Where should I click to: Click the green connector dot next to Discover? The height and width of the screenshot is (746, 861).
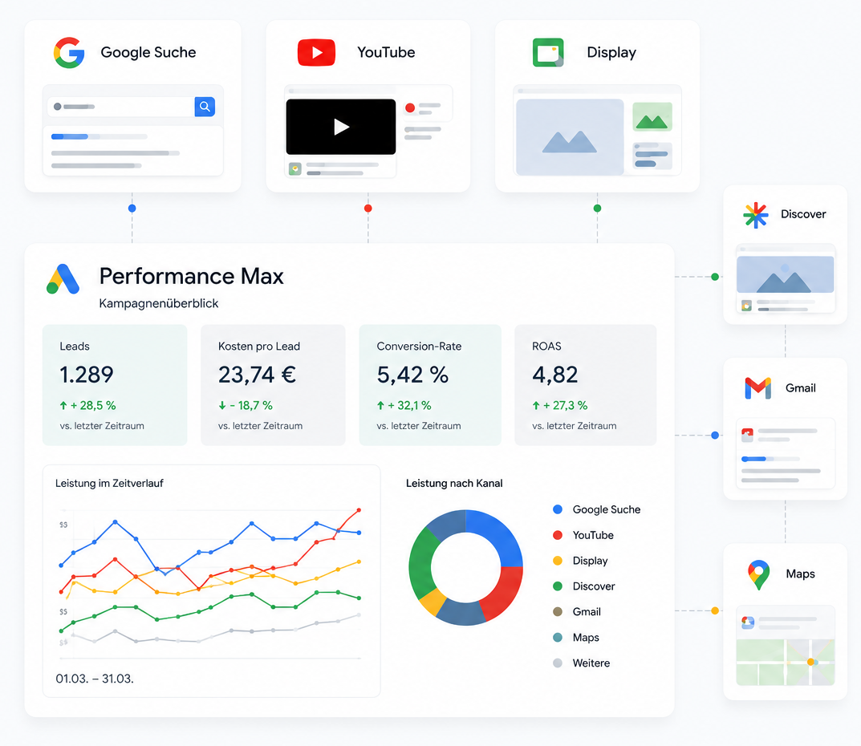point(715,277)
